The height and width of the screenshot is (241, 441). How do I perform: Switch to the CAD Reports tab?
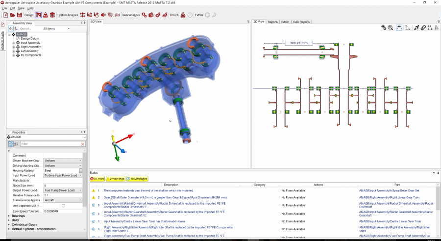(301, 22)
